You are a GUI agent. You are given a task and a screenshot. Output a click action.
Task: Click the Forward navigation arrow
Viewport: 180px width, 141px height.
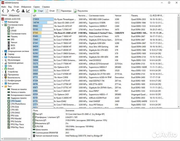tap(8, 11)
